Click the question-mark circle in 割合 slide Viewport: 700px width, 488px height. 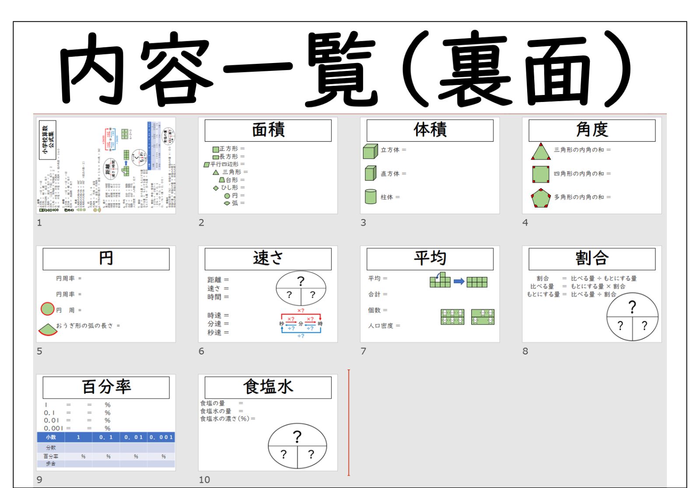(633, 317)
